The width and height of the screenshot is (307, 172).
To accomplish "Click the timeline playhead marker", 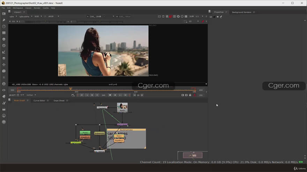I will click(x=70, y=89).
